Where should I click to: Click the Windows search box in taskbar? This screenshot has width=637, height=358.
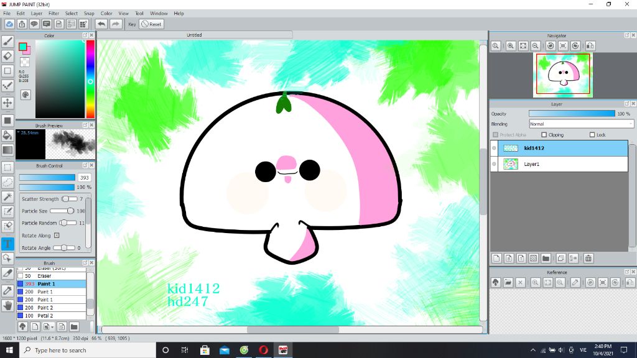[x=87, y=350]
